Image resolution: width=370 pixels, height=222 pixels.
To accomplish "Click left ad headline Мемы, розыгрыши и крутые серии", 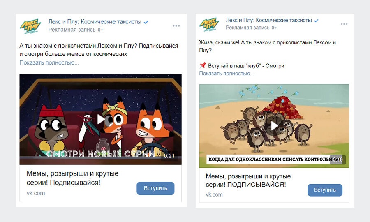I will 73,178.
